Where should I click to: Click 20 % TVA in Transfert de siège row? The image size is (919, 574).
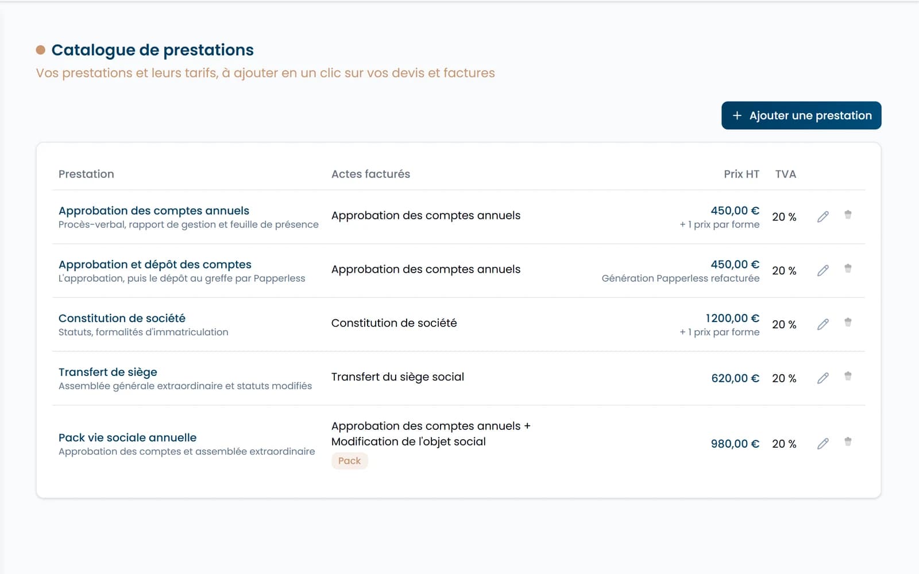(784, 378)
